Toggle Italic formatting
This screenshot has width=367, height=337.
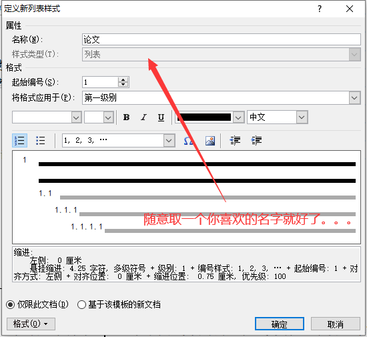click(x=143, y=117)
